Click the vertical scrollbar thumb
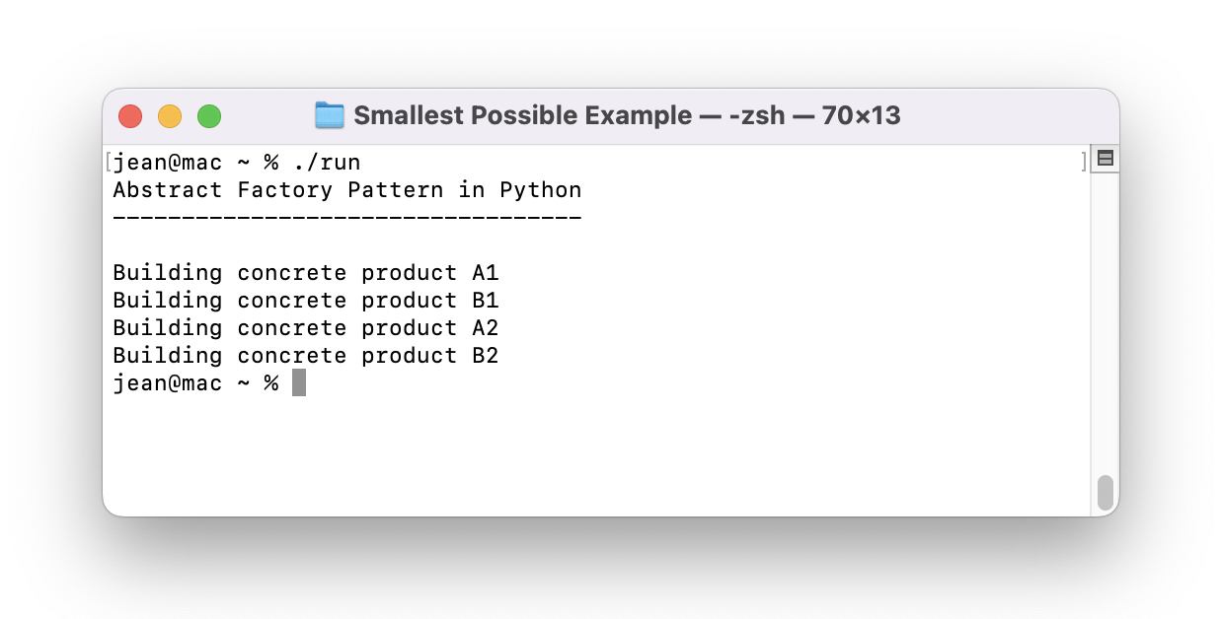Screen dimensions: 1220x619 (1105, 492)
